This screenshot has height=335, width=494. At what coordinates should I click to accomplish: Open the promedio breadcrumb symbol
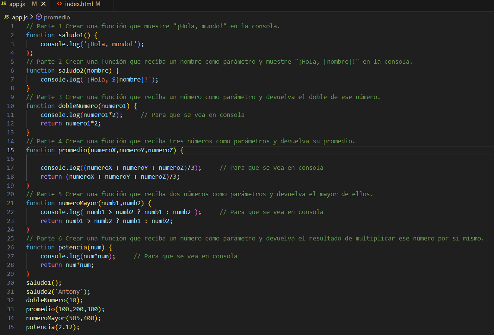(57, 17)
